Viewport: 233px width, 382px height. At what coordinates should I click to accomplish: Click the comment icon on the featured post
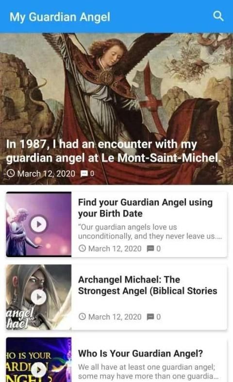[84, 174]
